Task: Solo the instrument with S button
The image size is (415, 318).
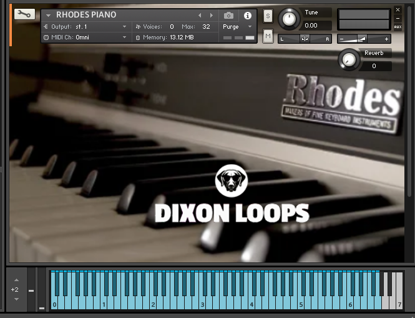Action: point(268,16)
